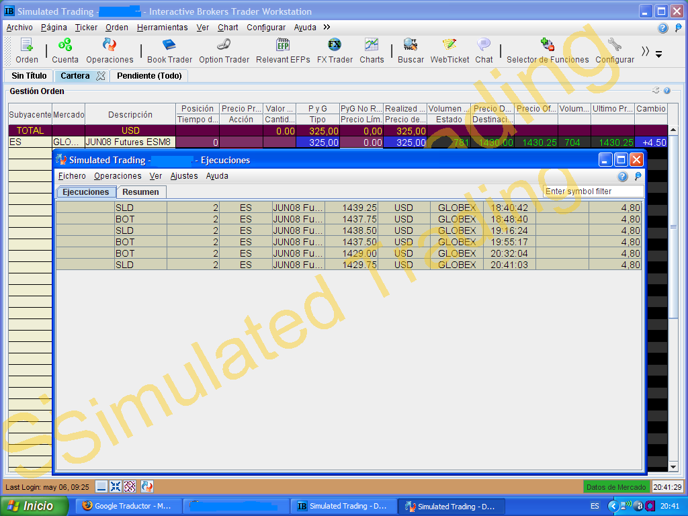Click the status bar Operaciones arrows icon
Image resolution: width=688 pixels, height=516 pixels.
tap(147, 486)
